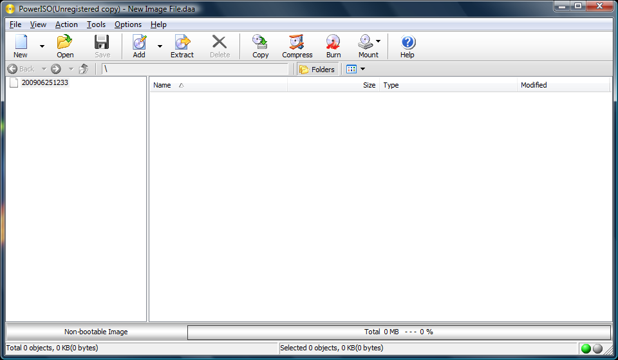Click the Back navigation button
This screenshot has height=360, width=618.
point(21,69)
